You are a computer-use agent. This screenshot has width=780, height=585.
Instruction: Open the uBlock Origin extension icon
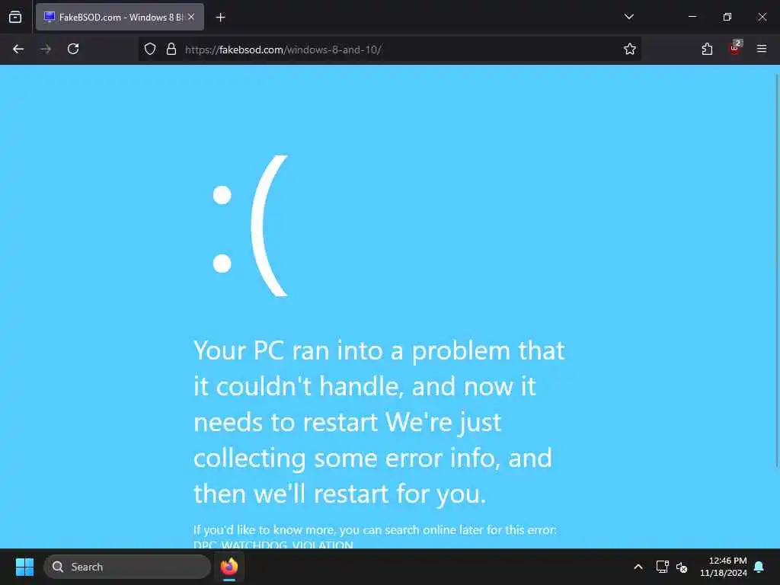734,48
